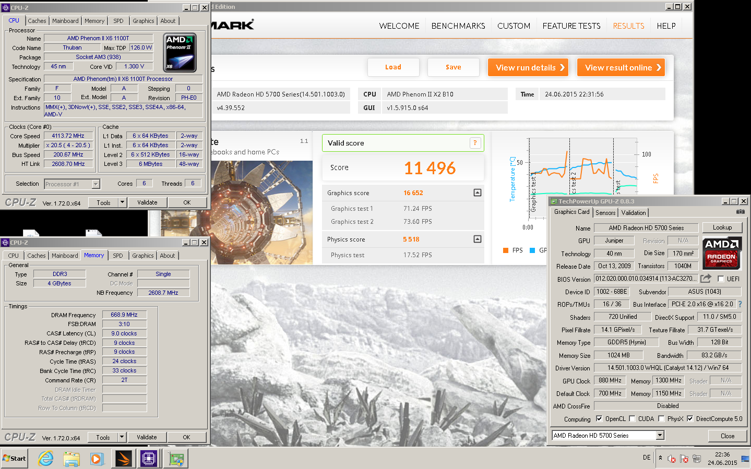Toggle the OpenCL checkbox
Screen dimensions: 751x469
pyautogui.click(x=599, y=418)
